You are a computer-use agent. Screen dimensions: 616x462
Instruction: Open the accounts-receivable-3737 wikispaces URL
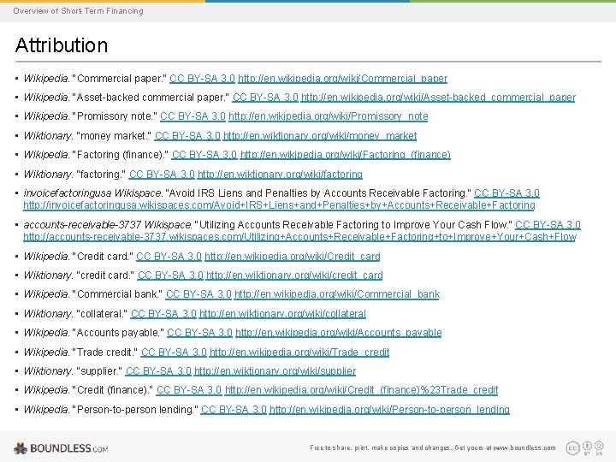(299, 237)
